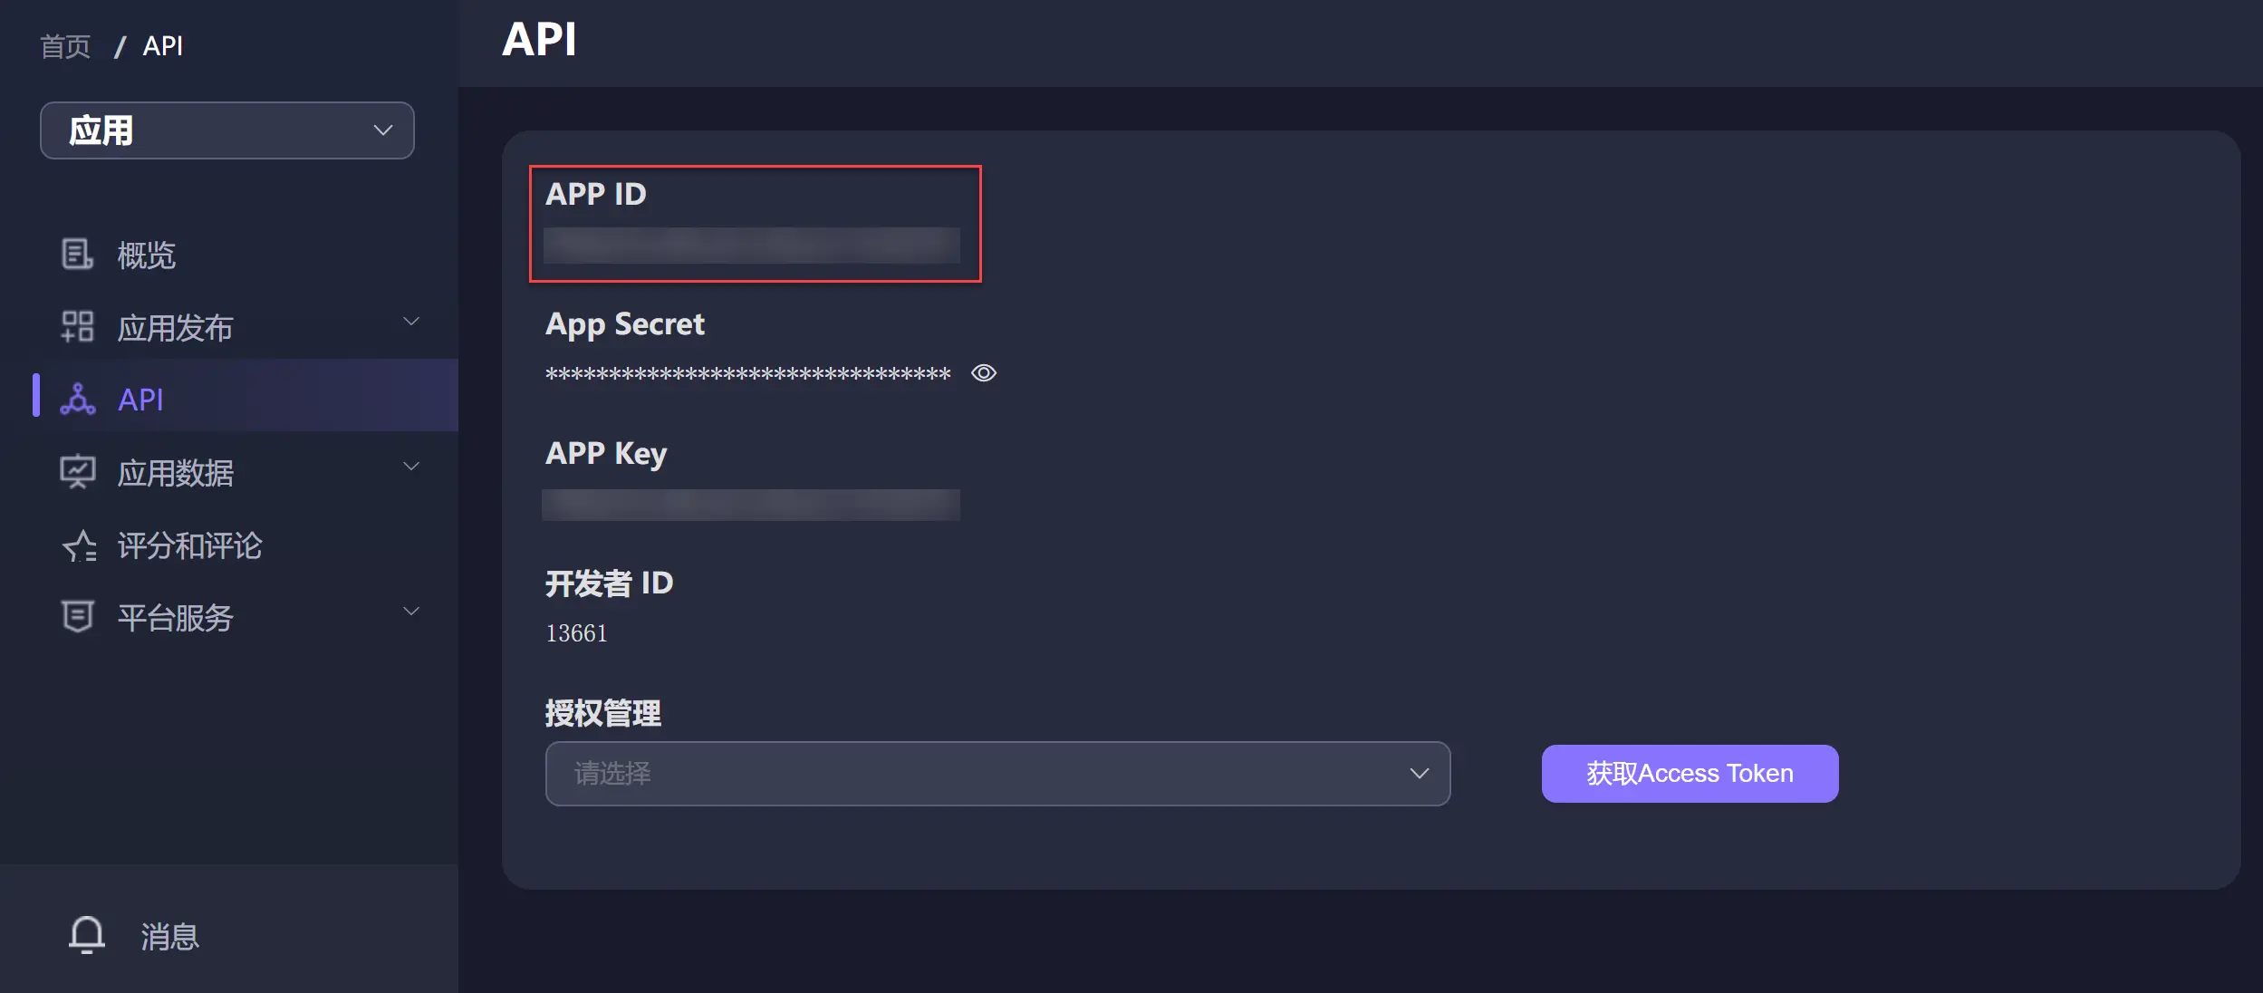Click the 概览 overview icon in sidebar
This screenshot has width=2263, height=993.
78,255
